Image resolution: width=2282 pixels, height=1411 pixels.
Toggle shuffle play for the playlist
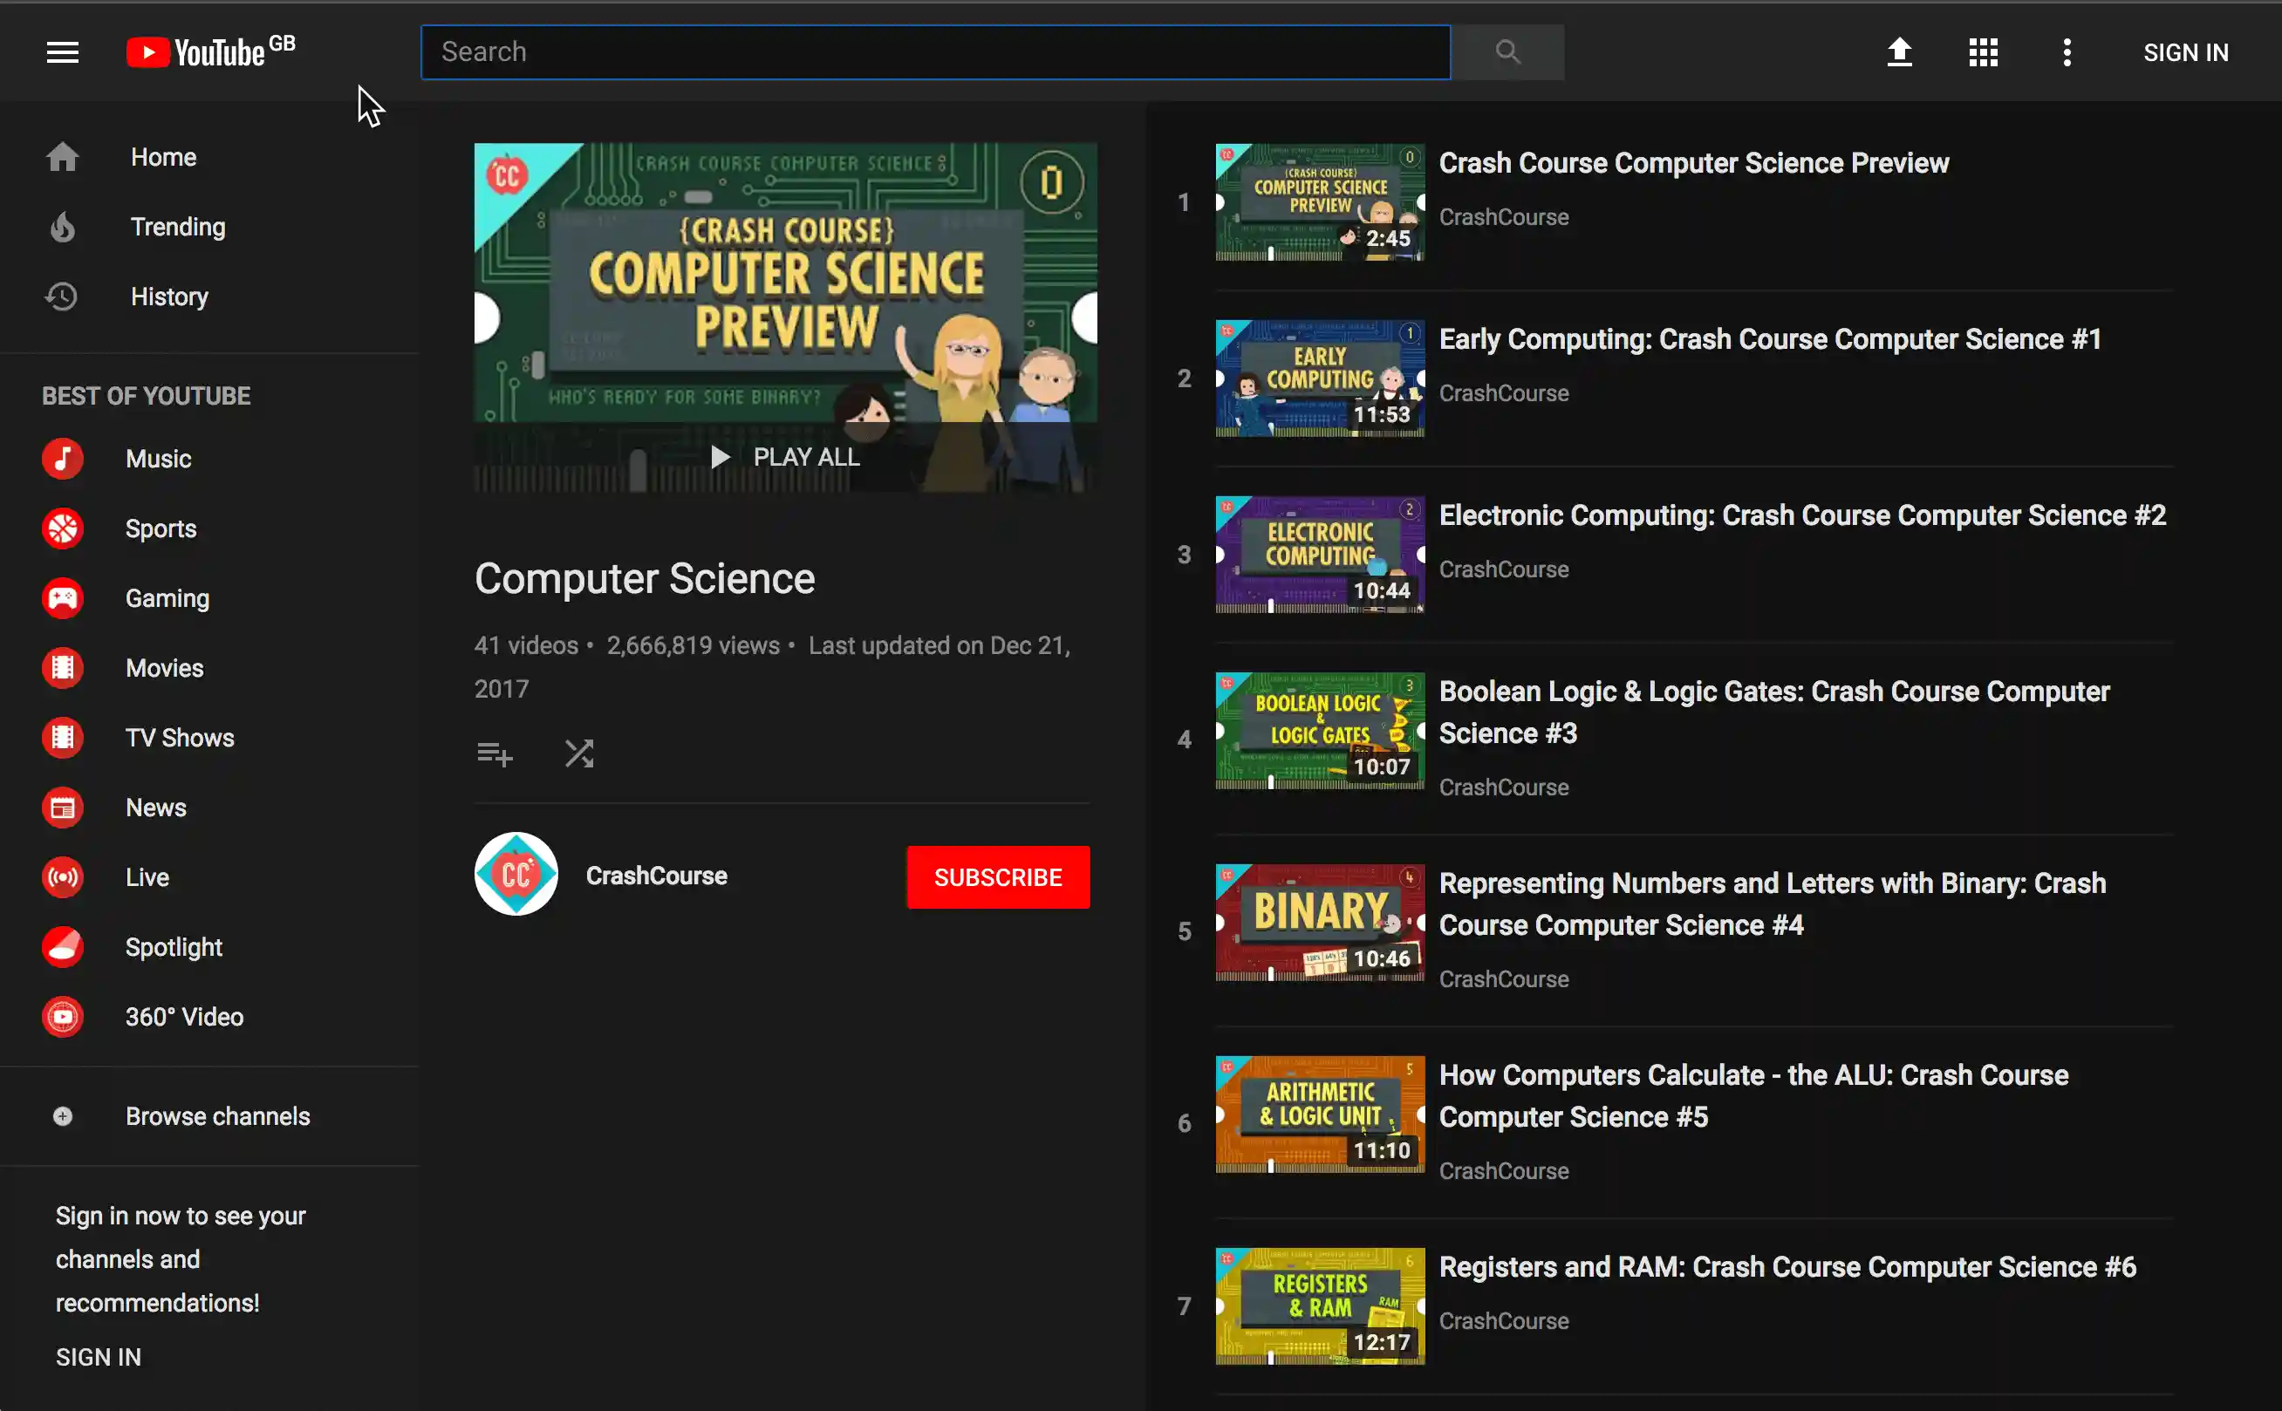click(578, 753)
